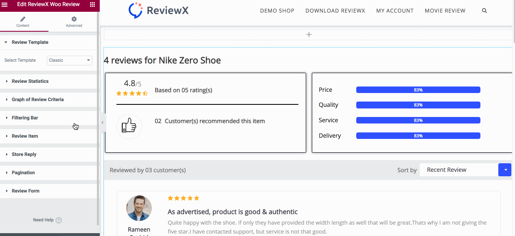Collapse the Elementor side panel
Viewport: 515px width, 236px height.
pos(102,122)
